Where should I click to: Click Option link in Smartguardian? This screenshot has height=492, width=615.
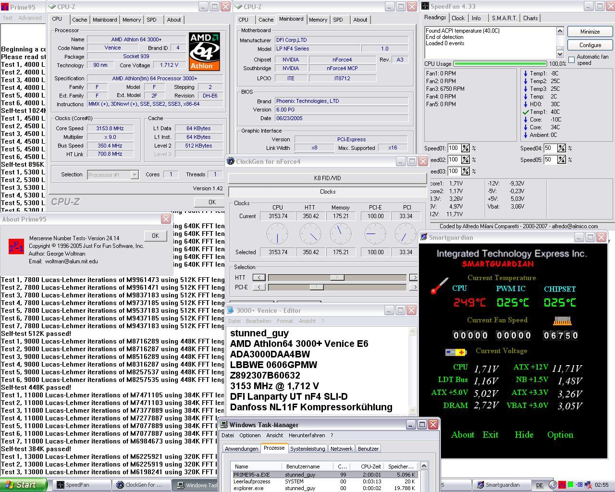click(x=560, y=435)
